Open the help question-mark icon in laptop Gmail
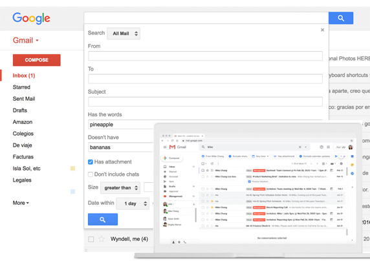Screen dimensions: 370x261 click(321, 147)
